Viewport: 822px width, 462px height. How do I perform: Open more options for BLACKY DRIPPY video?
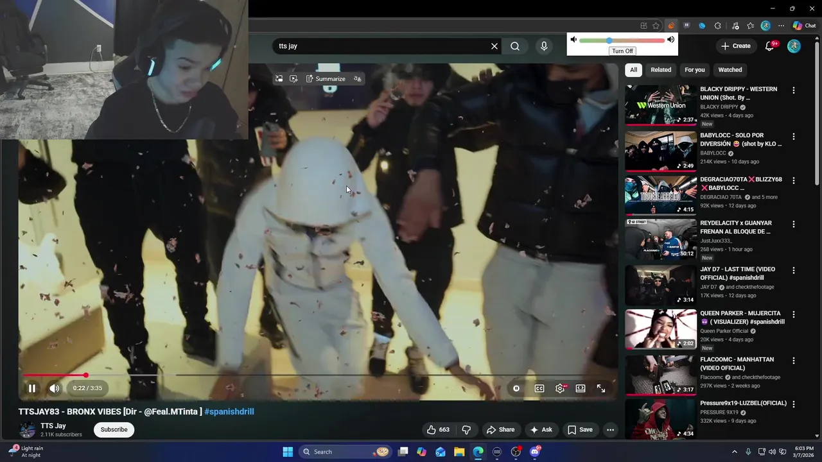click(794, 90)
